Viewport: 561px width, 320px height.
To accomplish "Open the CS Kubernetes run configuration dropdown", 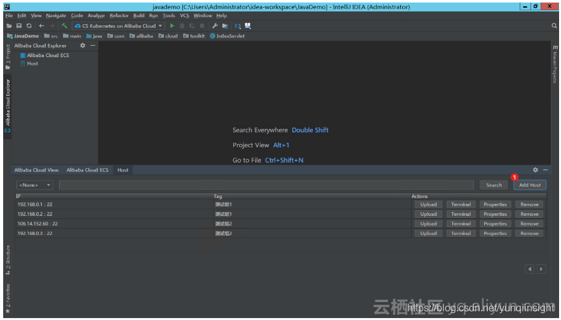I will [x=118, y=26].
